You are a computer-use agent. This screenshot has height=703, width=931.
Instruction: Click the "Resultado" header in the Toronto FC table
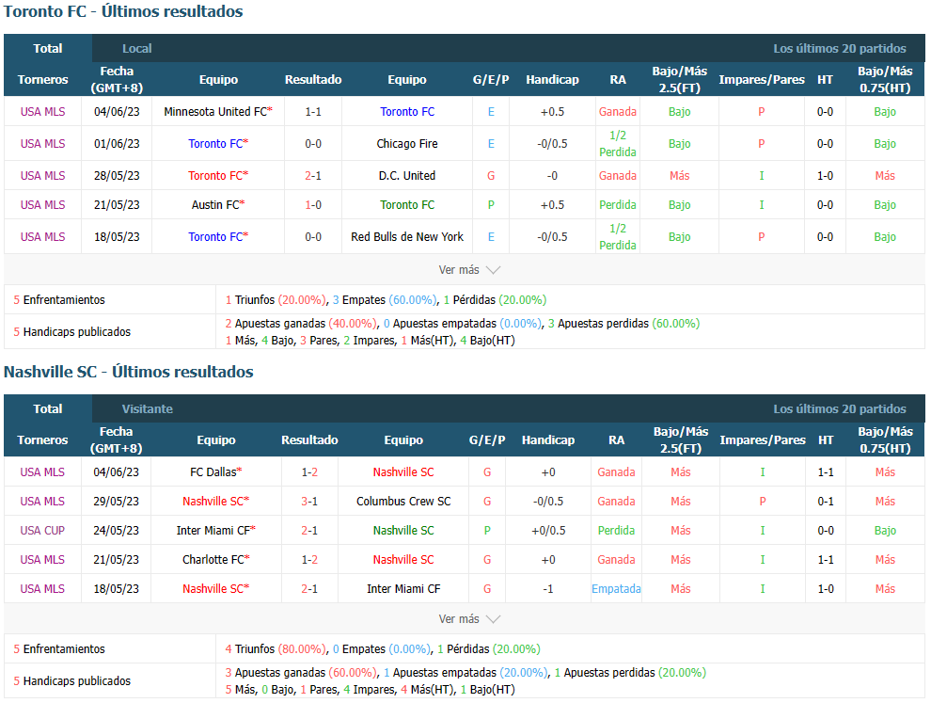(313, 80)
